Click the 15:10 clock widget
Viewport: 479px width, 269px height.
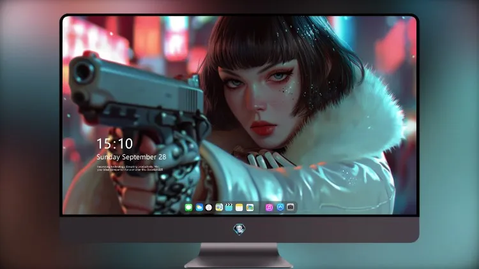[x=114, y=143]
